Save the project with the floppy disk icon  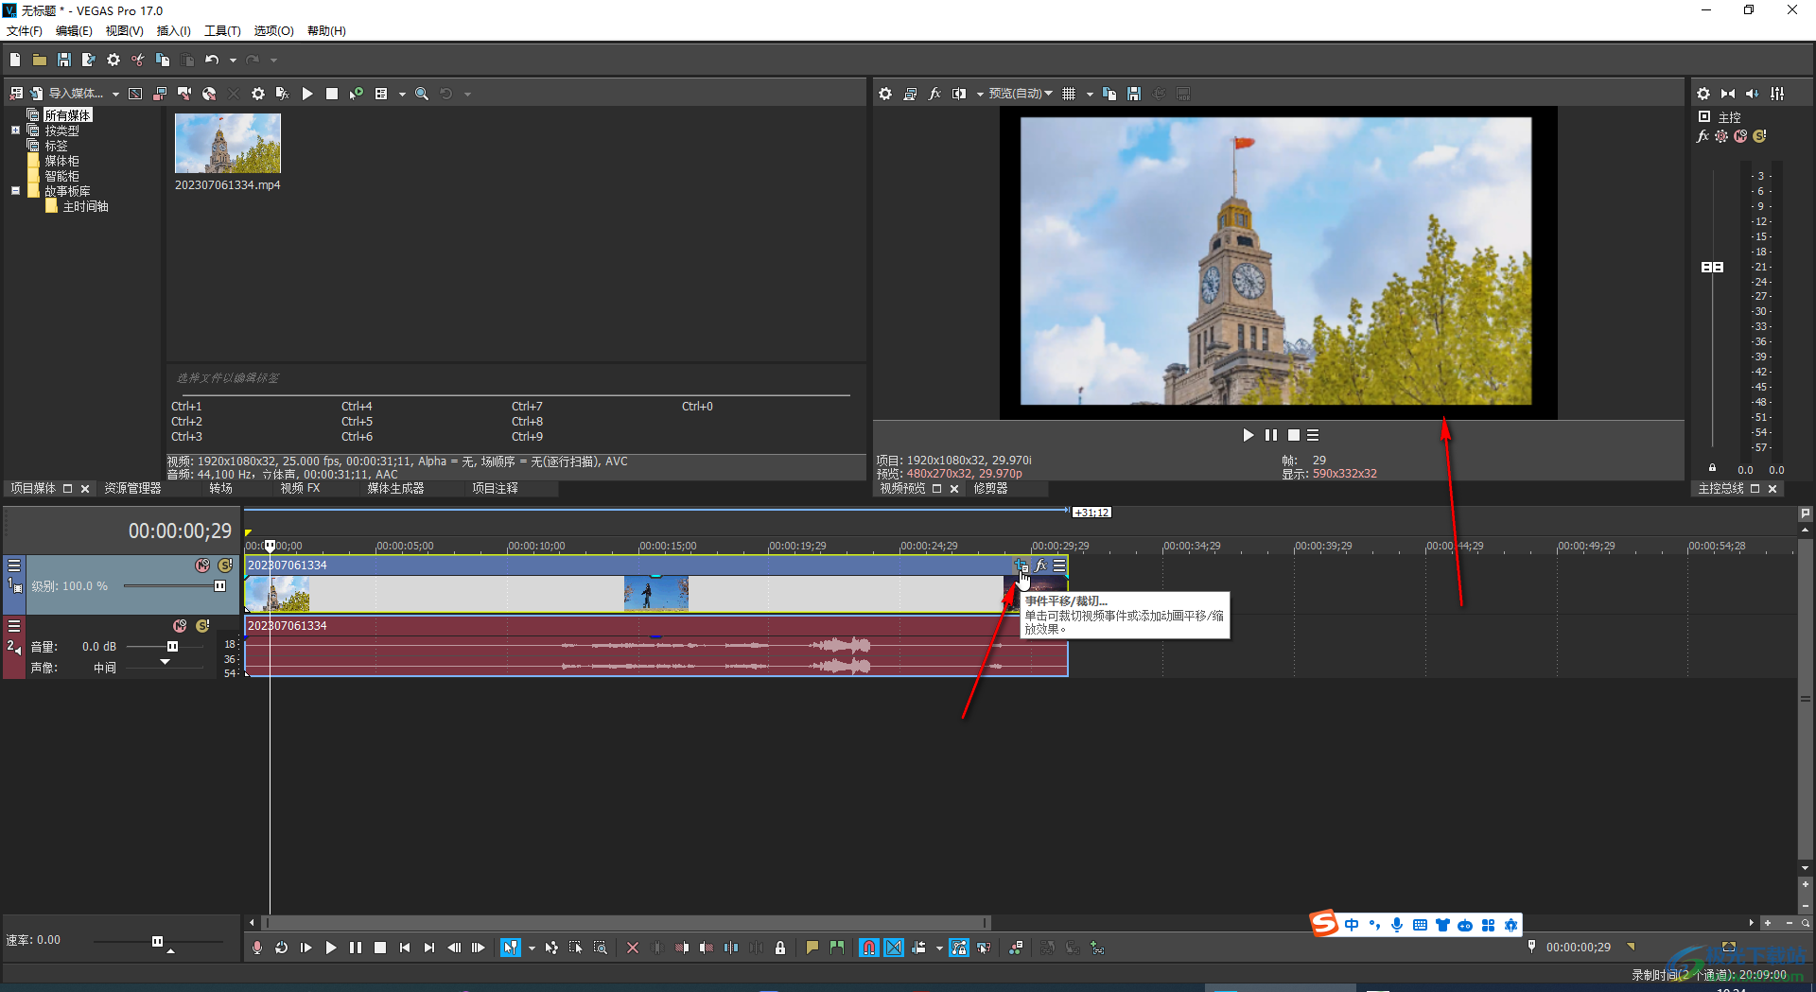[x=64, y=60]
